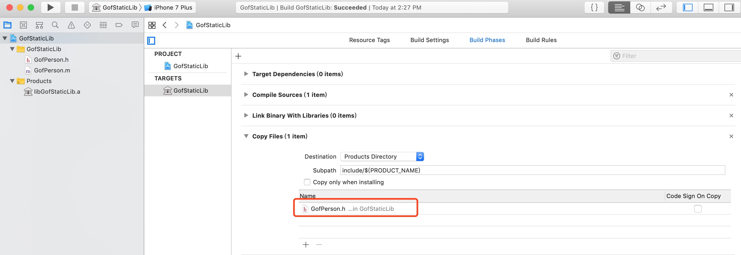741x255 pixels.
Task: Open the breakpoint navigator
Action: pos(119,25)
